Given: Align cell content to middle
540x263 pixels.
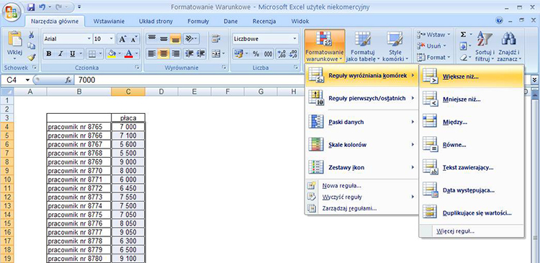Looking at the screenshot, I should pos(163,39).
